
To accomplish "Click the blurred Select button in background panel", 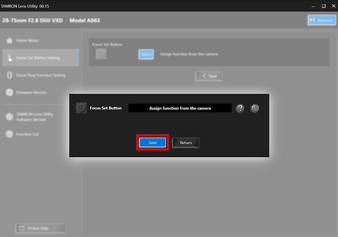I will [x=146, y=54].
